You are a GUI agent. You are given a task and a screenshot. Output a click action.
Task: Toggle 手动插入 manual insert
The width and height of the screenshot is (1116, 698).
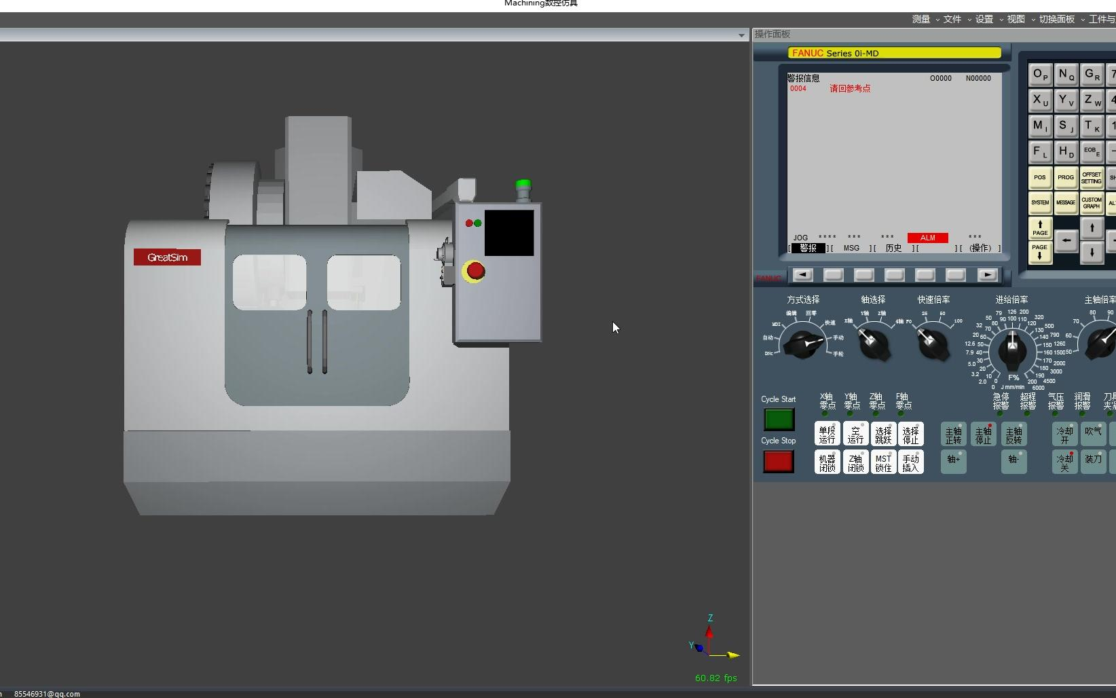pos(911,462)
